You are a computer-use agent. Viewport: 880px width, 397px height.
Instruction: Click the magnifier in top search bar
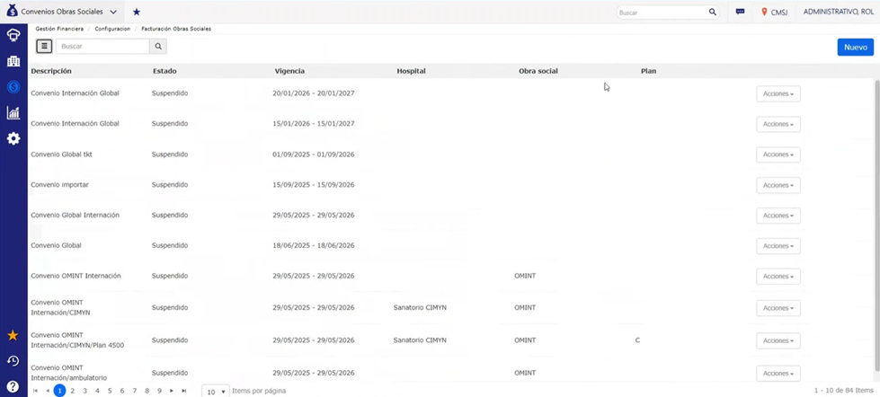coord(712,12)
